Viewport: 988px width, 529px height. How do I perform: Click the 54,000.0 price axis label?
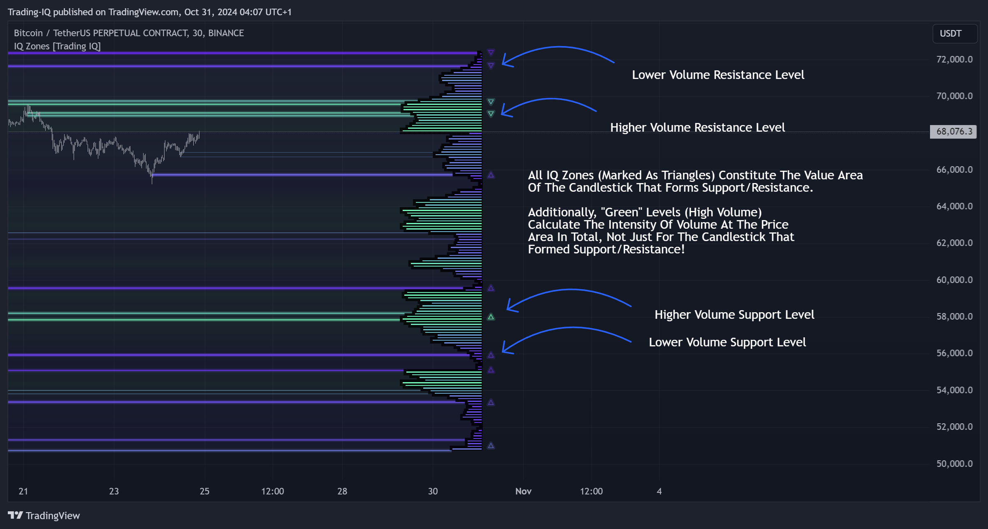pos(954,390)
